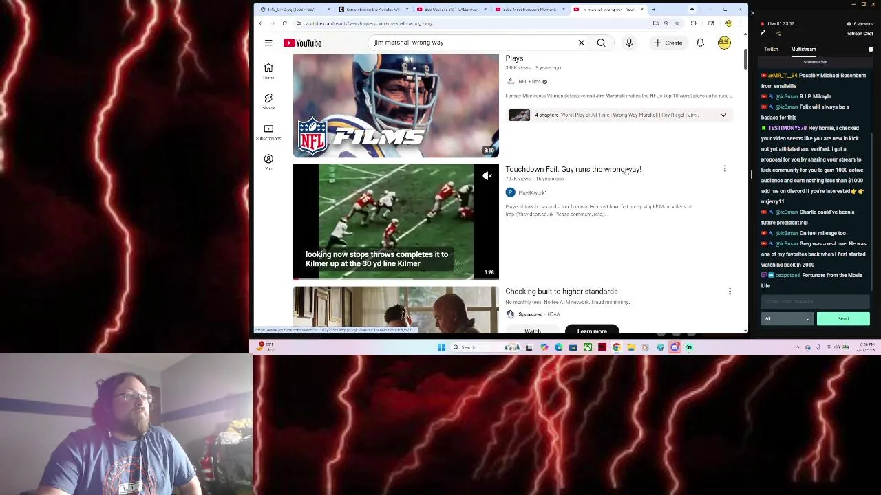Click the magnifier search button
This screenshot has width=881, height=495.
tap(601, 43)
